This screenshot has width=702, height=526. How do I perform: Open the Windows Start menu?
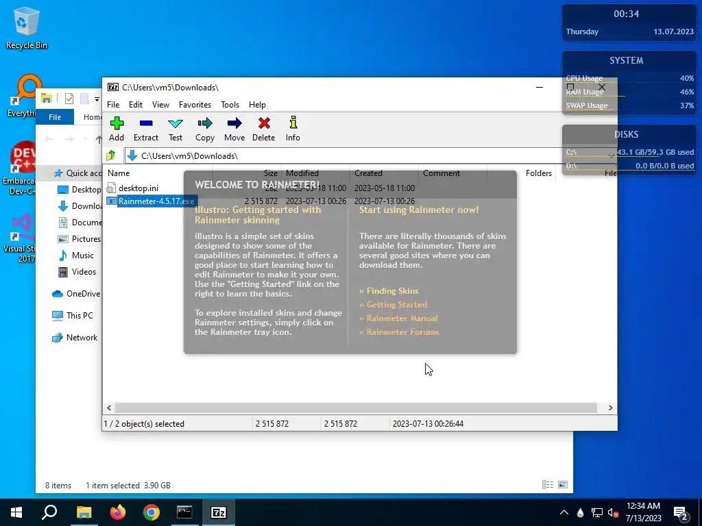click(x=16, y=512)
